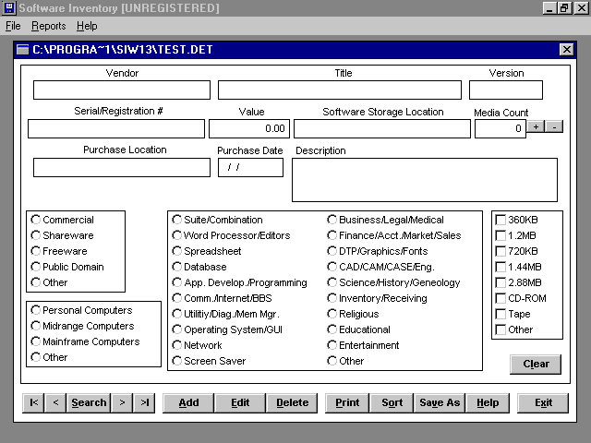Focus the Description text box
Viewport: 591px width, 443px height.
point(424,179)
